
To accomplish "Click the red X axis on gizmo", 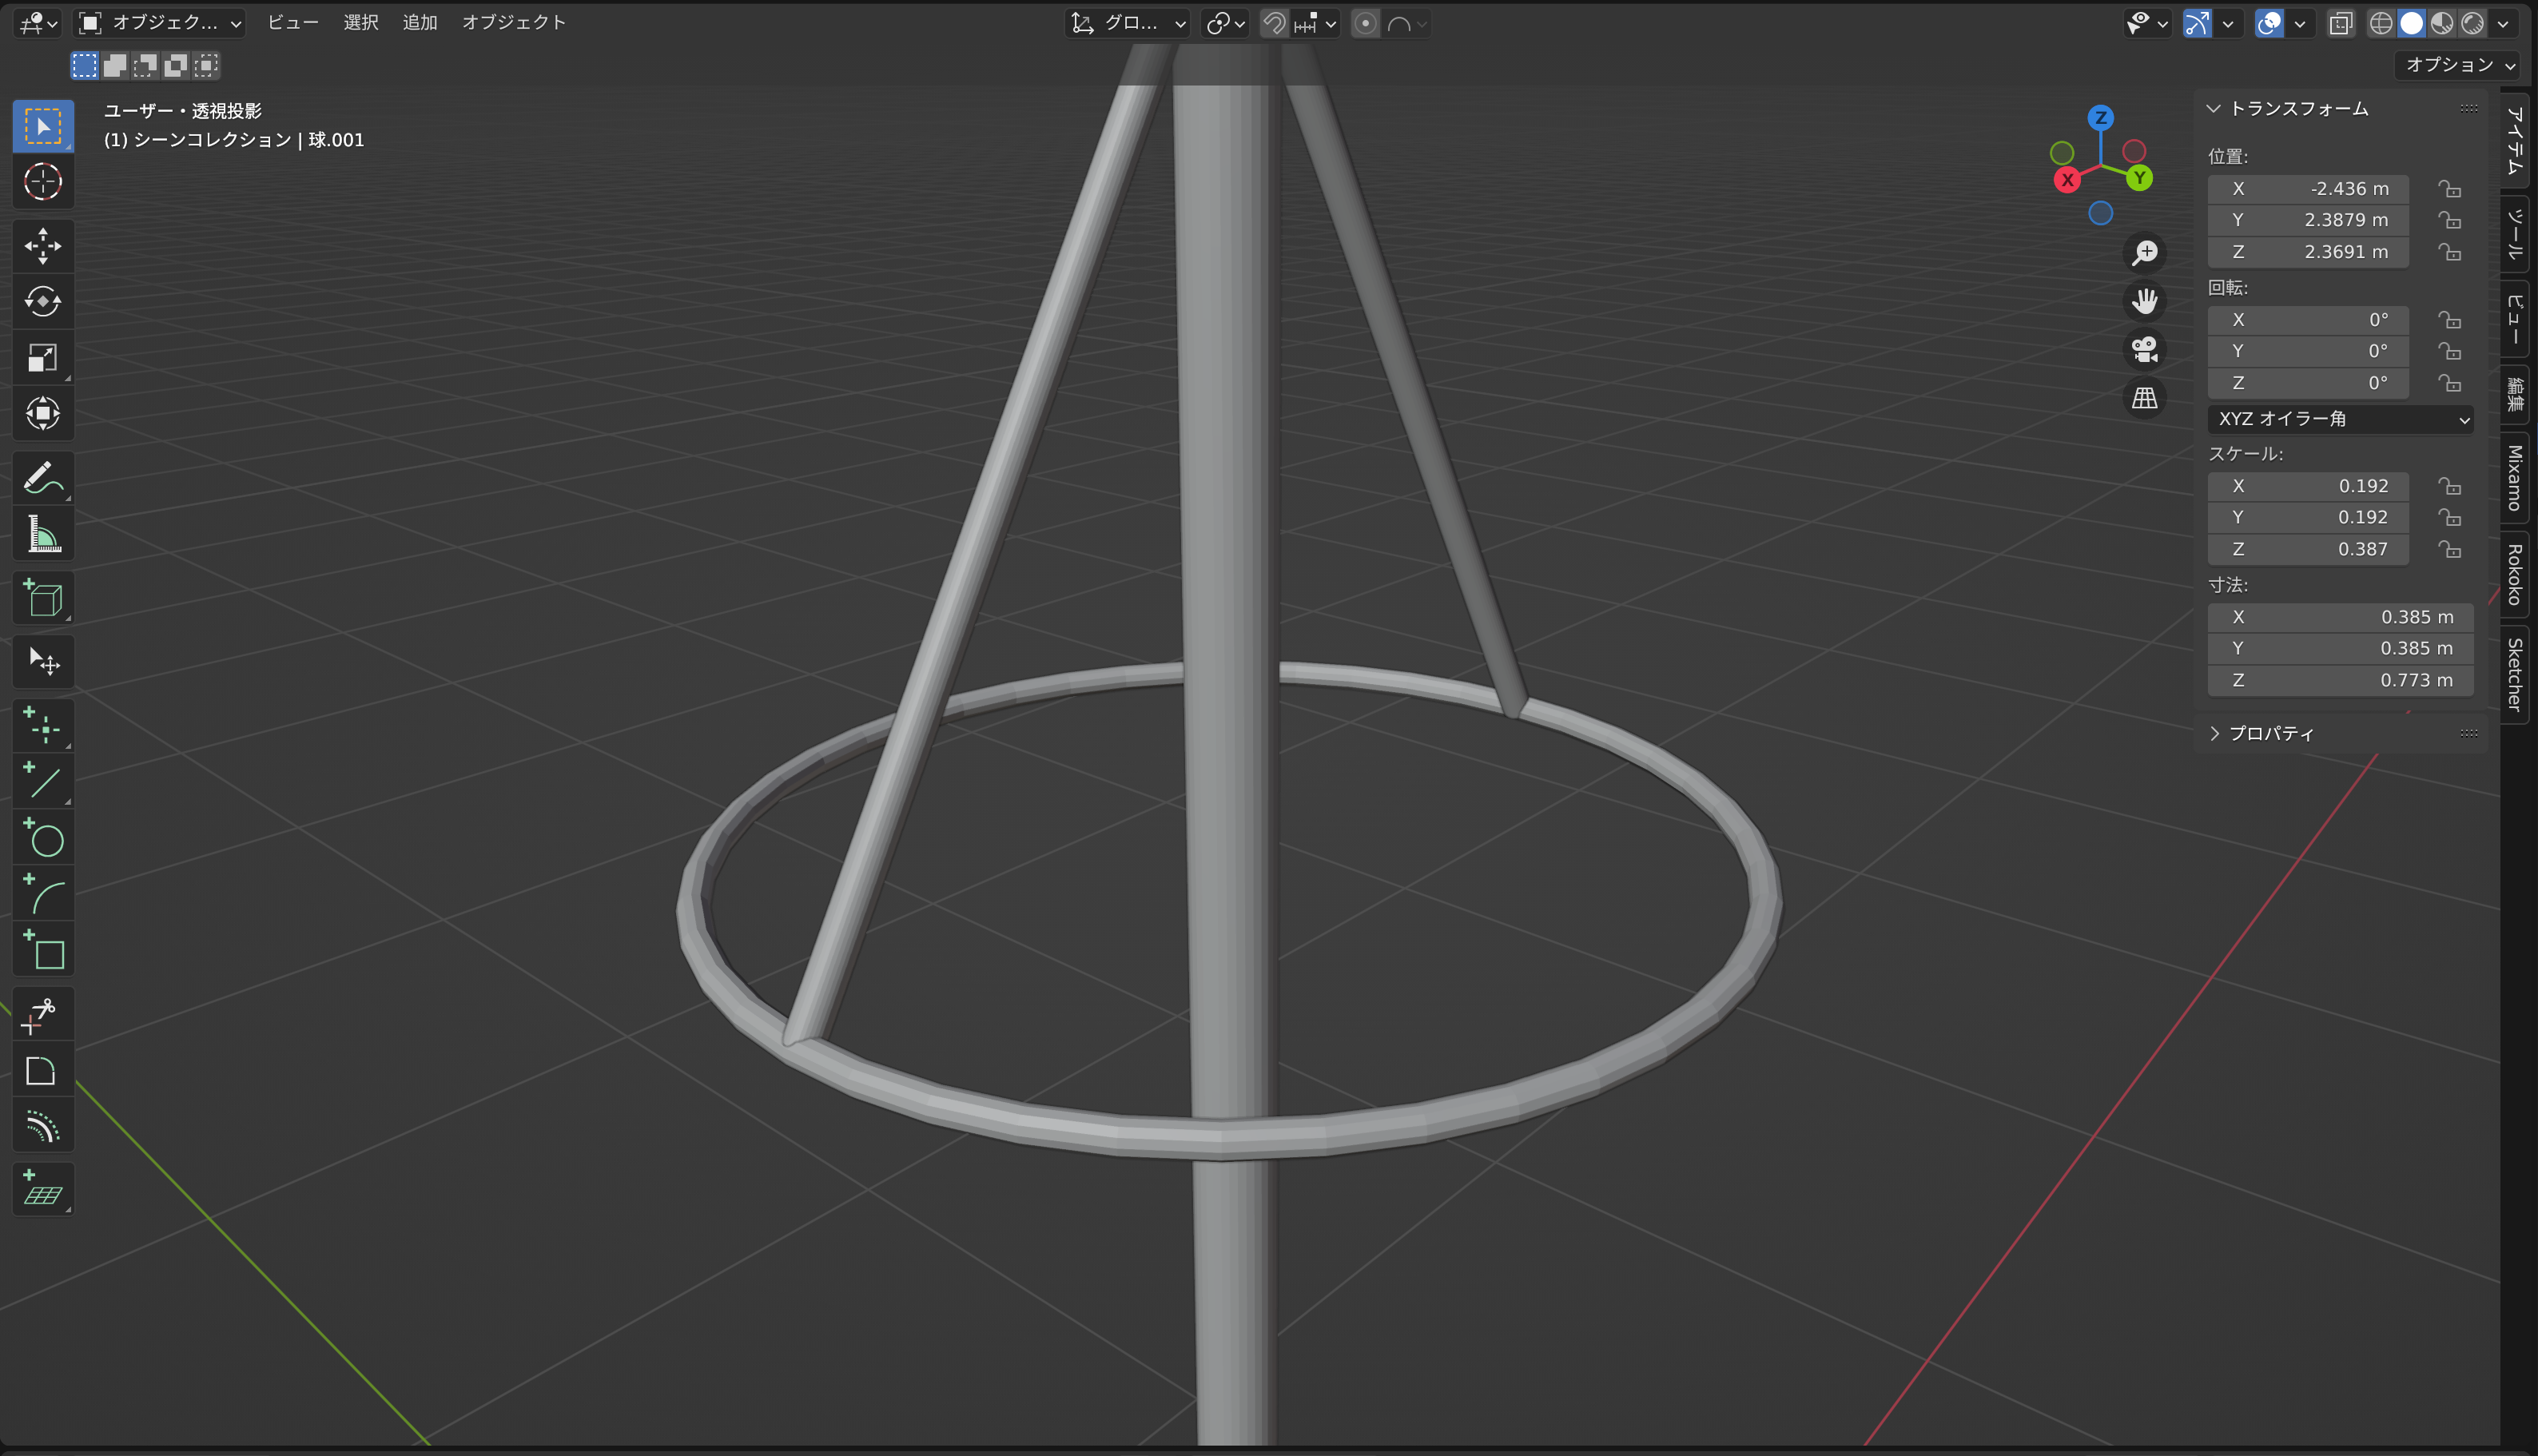I will pyautogui.click(x=2068, y=180).
